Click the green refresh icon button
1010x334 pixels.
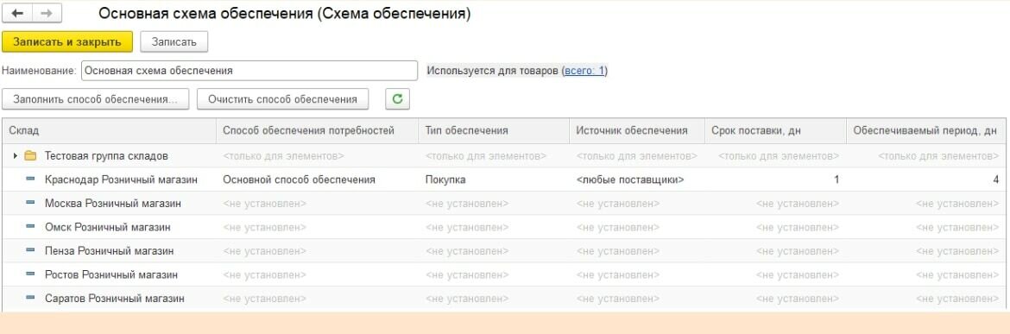[397, 99]
